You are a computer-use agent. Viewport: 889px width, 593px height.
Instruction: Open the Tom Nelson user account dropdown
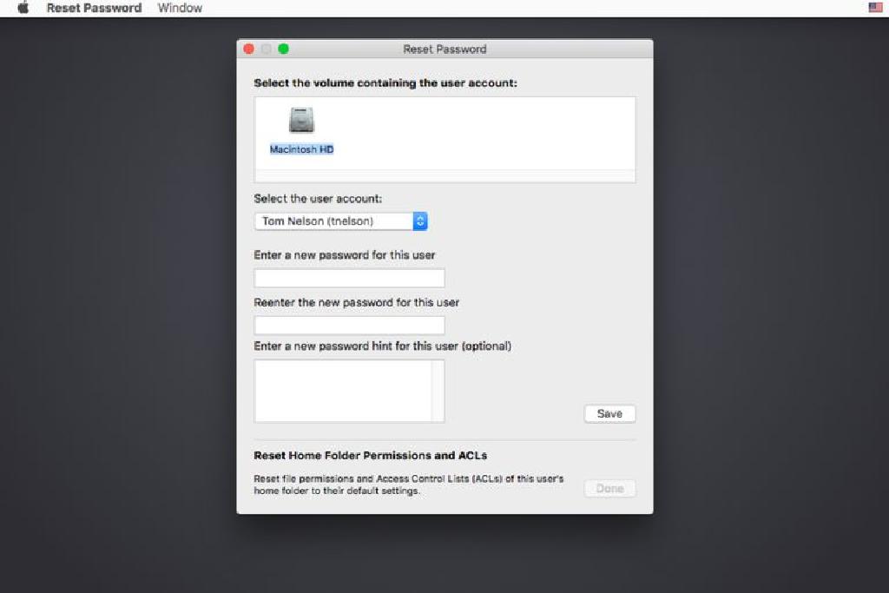tap(340, 221)
